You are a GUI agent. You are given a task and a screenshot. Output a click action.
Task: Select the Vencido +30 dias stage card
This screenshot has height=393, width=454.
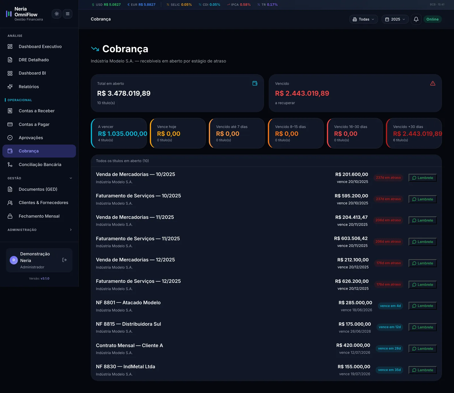tap(414, 133)
